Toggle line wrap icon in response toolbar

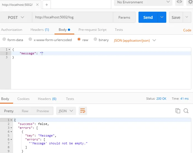pos(83,111)
